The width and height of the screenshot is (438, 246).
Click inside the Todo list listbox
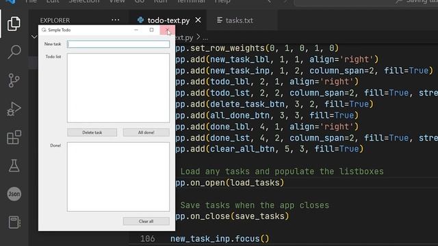click(x=118, y=88)
